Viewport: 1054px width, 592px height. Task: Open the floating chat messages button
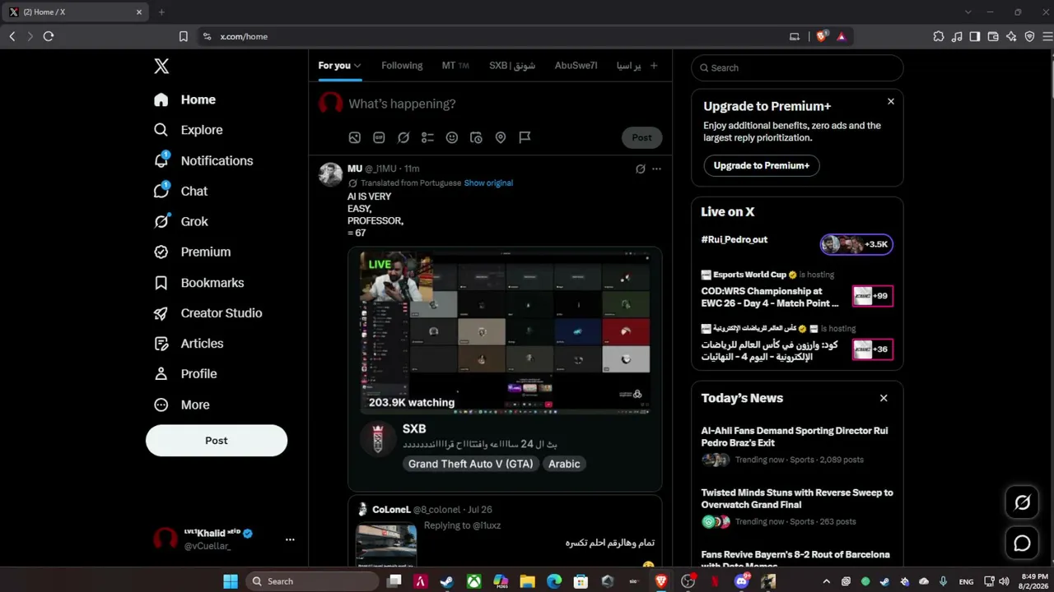(x=1023, y=543)
